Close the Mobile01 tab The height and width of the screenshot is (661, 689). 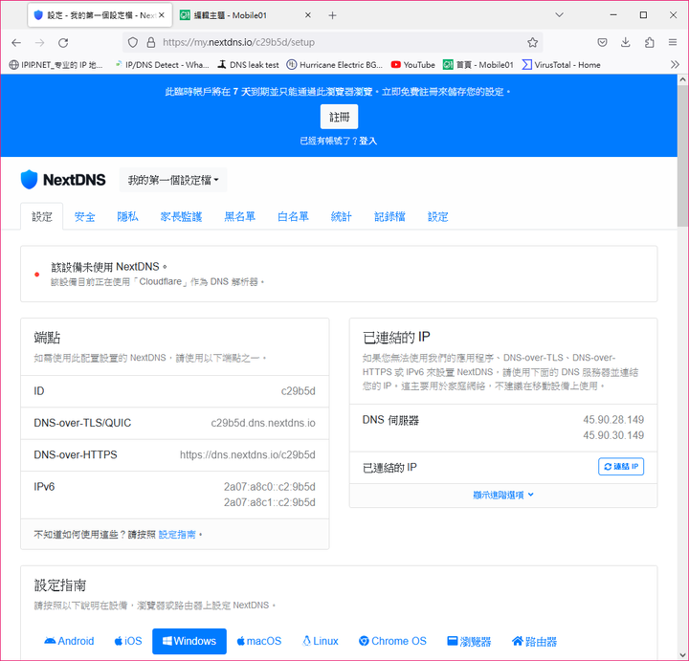point(308,15)
